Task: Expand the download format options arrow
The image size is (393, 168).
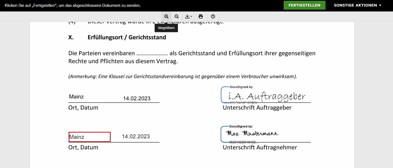Action: [191, 17]
